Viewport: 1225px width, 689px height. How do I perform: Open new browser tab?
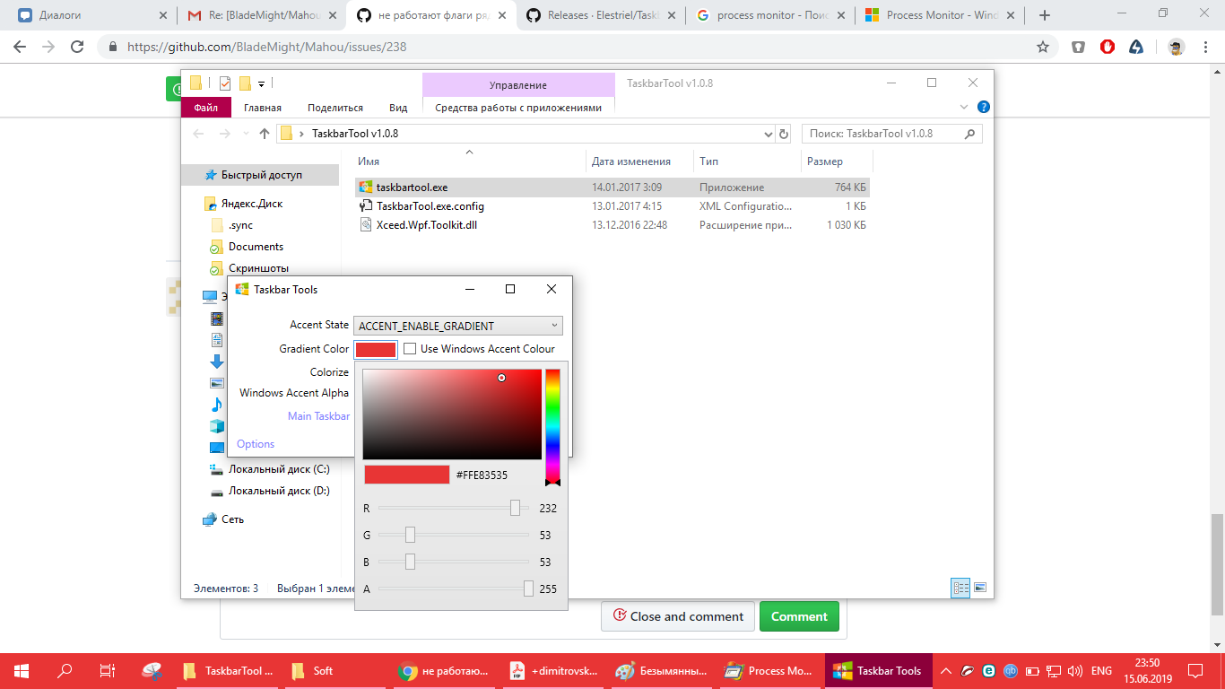pos(1045,15)
